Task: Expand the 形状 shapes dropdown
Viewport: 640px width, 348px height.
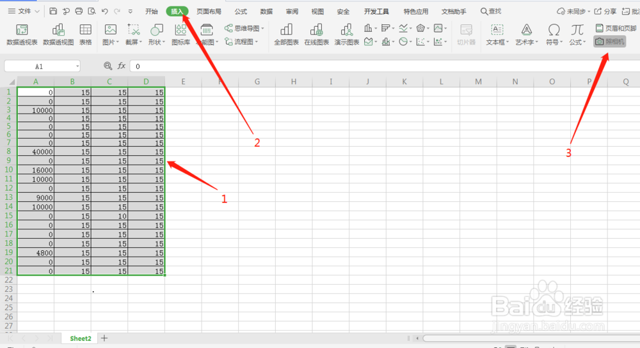Action: [x=164, y=42]
